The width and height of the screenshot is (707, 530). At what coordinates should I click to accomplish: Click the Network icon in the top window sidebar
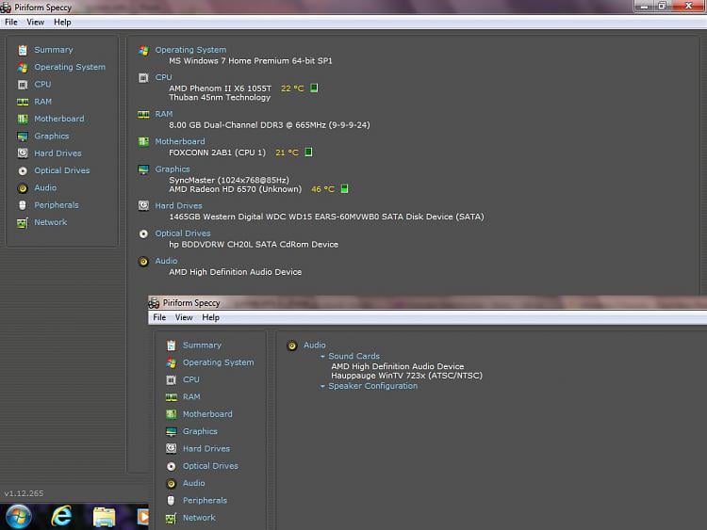(23, 222)
